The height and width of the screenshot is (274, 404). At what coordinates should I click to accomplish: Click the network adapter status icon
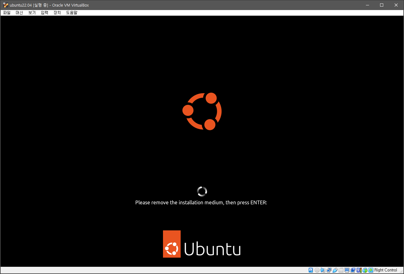point(329,270)
